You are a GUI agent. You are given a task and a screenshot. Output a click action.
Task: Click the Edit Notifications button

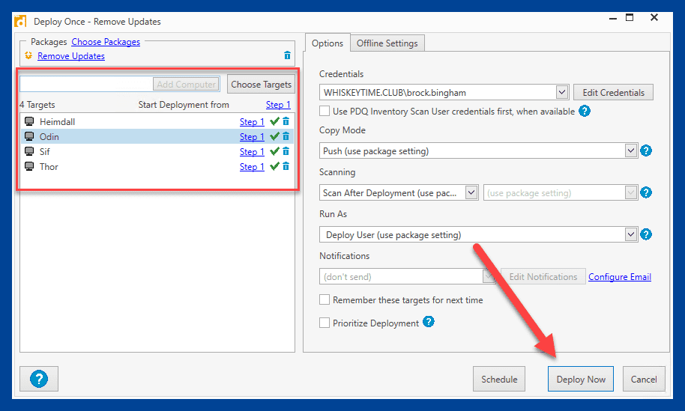pos(543,276)
